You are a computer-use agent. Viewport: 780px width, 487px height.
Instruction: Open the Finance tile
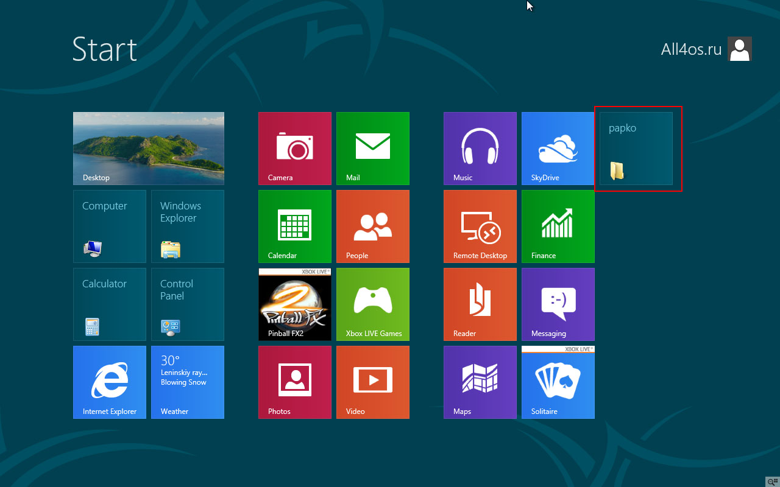pyautogui.click(x=558, y=226)
